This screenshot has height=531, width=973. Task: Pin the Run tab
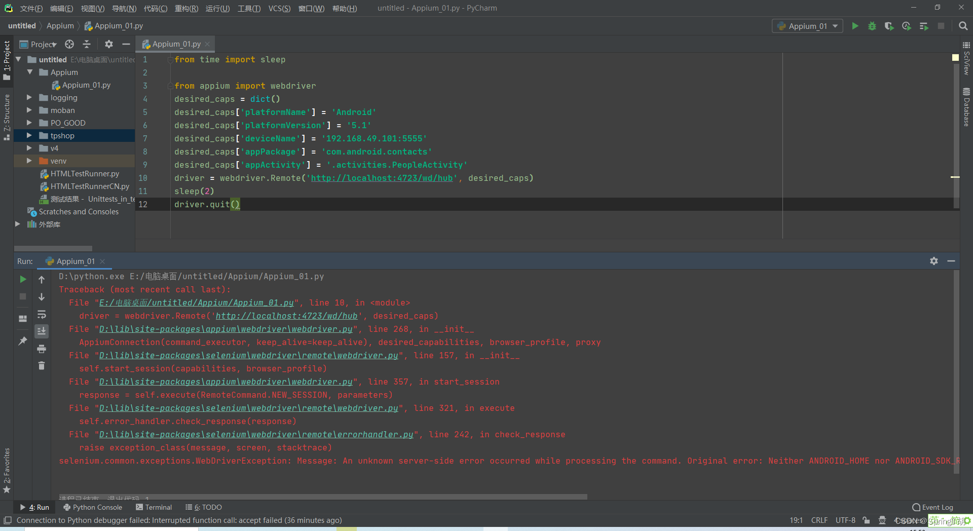point(23,341)
